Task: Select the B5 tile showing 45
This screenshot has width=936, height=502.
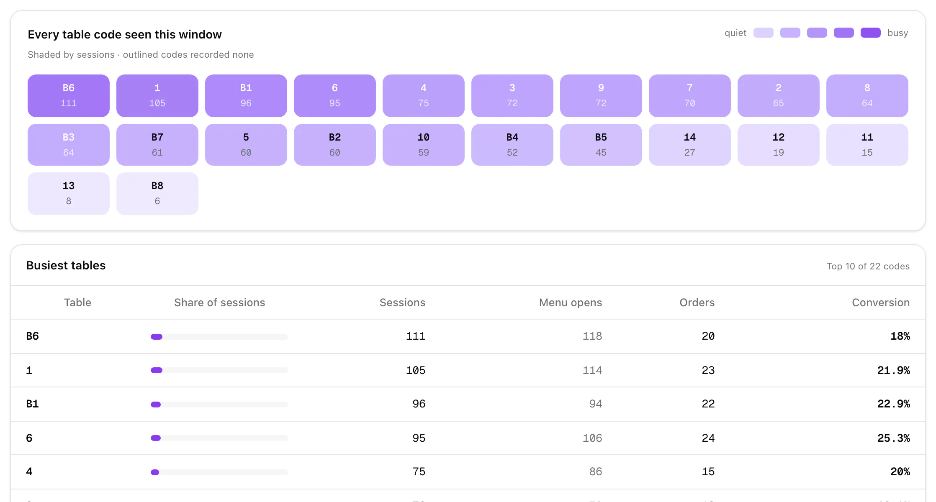Action: pyautogui.click(x=601, y=145)
